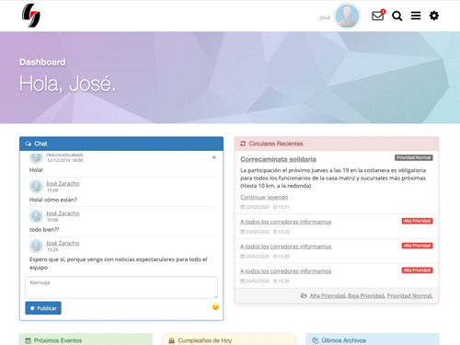The height and width of the screenshot is (345, 460).
Task: Click the emoji smiley picker icon
Action: coord(215,306)
